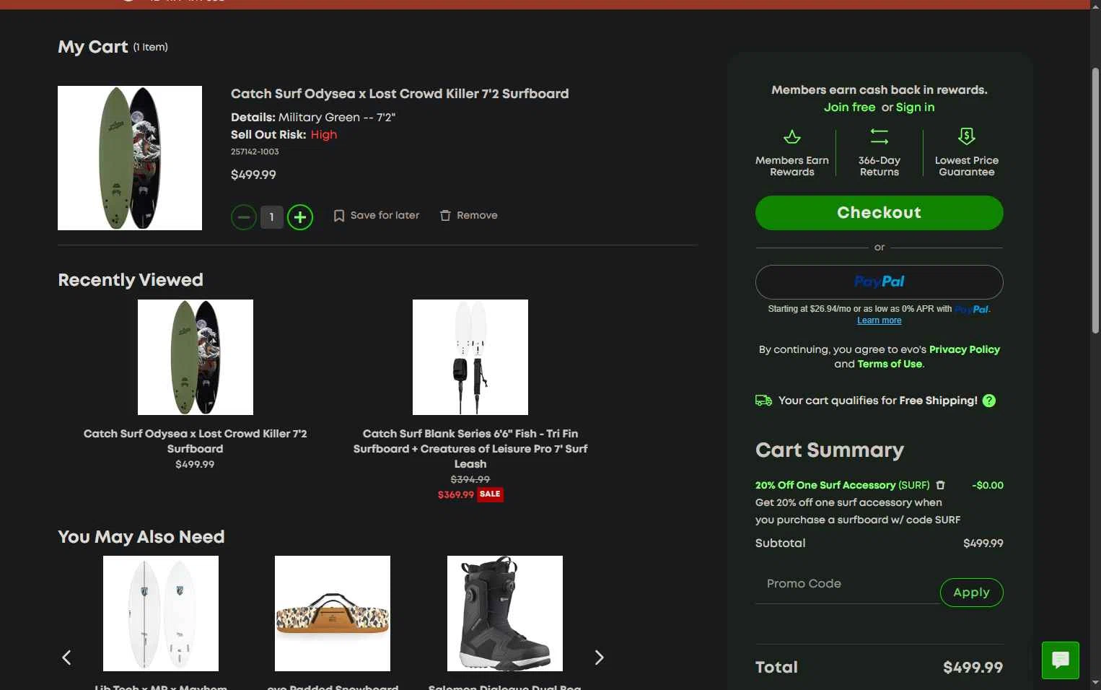Decrease surfboard quantity with minus icon
Screen dimensions: 1101x690
click(x=244, y=217)
